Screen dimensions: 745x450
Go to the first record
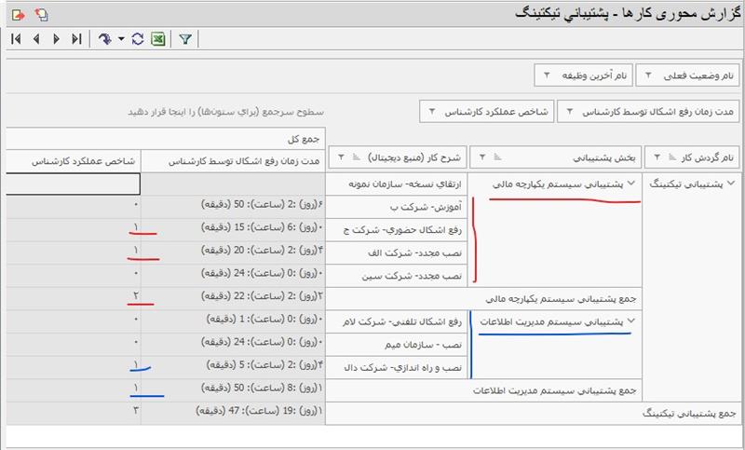coord(16,40)
